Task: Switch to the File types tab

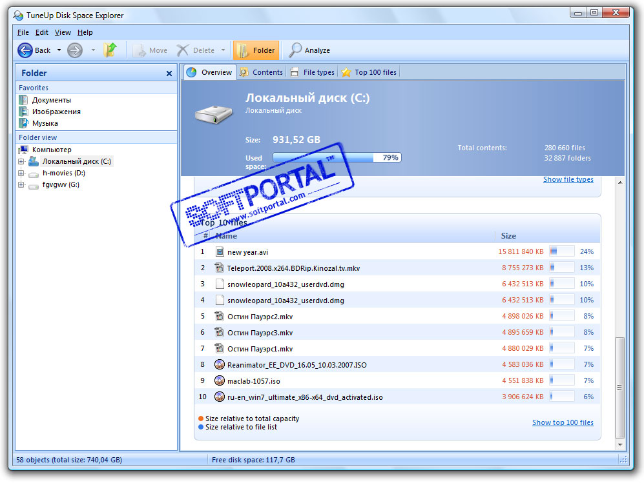Action: (x=313, y=72)
